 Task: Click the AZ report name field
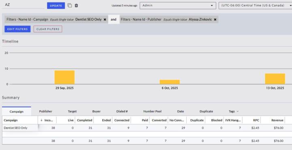tap(23, 5)
